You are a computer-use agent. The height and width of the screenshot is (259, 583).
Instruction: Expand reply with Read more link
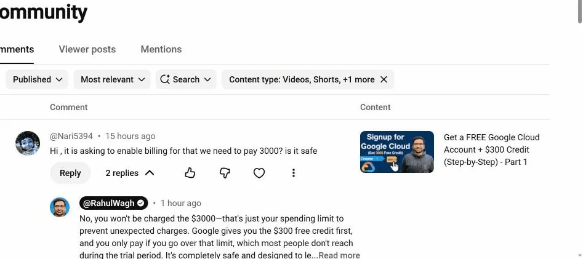(339, 255)
